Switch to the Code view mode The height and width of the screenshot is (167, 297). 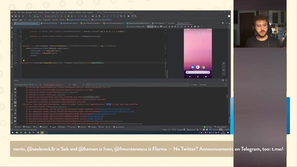coord(150,27)
